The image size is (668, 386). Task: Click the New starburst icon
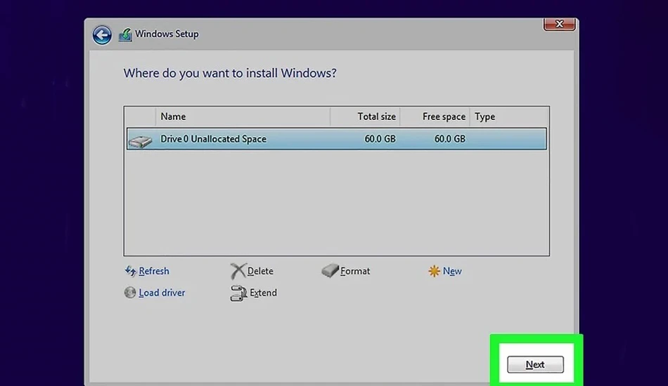click(x=434, y=271)
